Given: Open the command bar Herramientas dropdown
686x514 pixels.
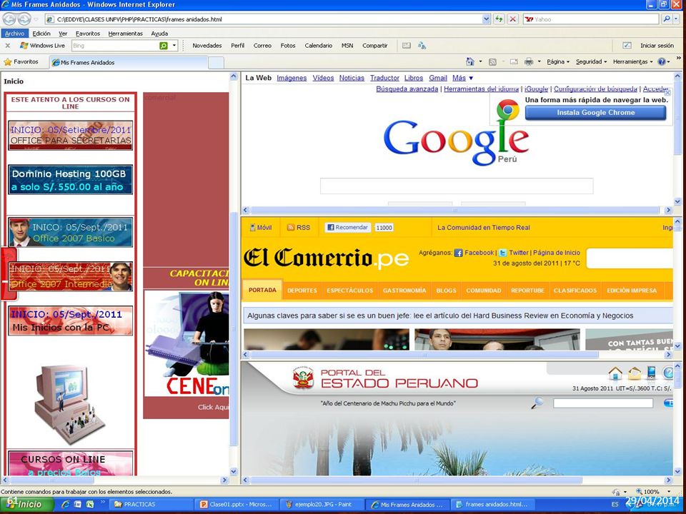Looking at the screenshot, I should pos(632,61).
